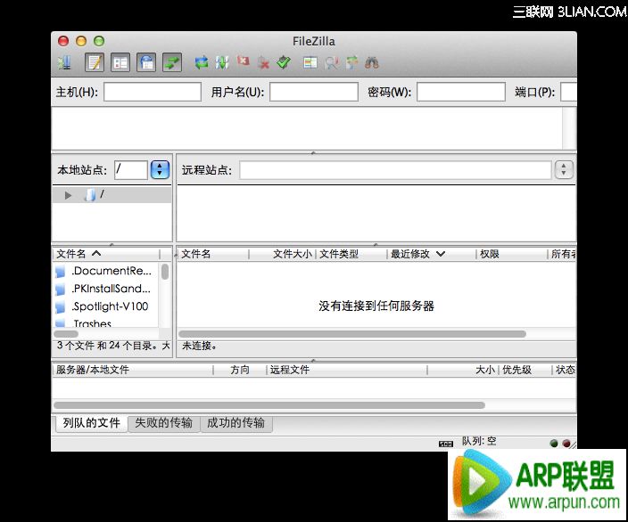Open the 远程站点 dropdown arrows
The width and height of the screenshot is (628, 522).
(564, 170)
